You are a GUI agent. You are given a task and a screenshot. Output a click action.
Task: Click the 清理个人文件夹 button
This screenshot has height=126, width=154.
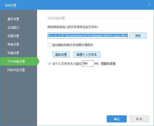[87, 55]
